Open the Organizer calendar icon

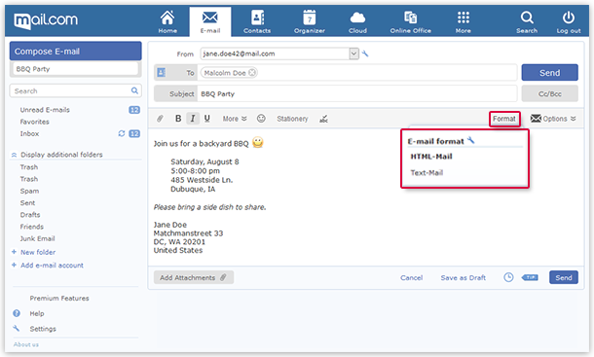310,22
